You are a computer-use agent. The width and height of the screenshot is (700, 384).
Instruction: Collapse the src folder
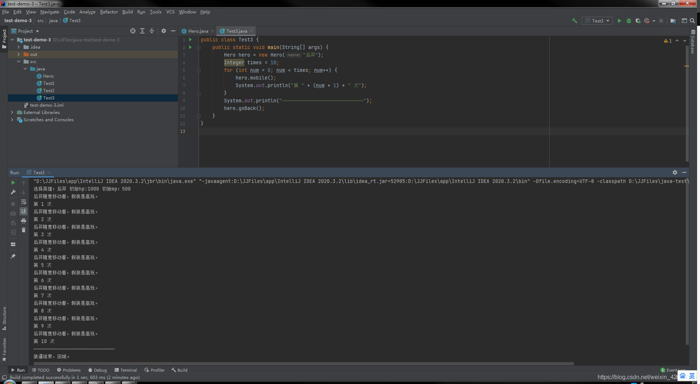[19, 62]
